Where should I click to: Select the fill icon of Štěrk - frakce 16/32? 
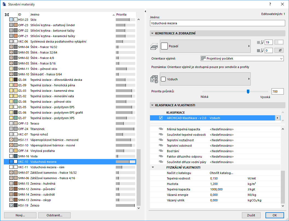11,47
